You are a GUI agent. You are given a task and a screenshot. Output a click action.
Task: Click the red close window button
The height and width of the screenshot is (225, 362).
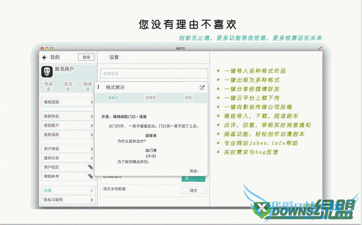[x=42, y=48]
